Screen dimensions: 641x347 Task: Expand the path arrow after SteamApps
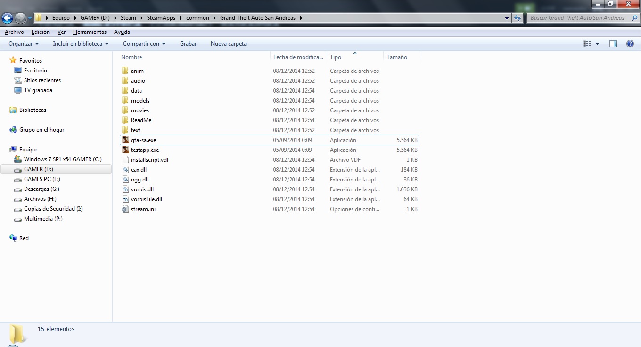click(x=181, y=18)
